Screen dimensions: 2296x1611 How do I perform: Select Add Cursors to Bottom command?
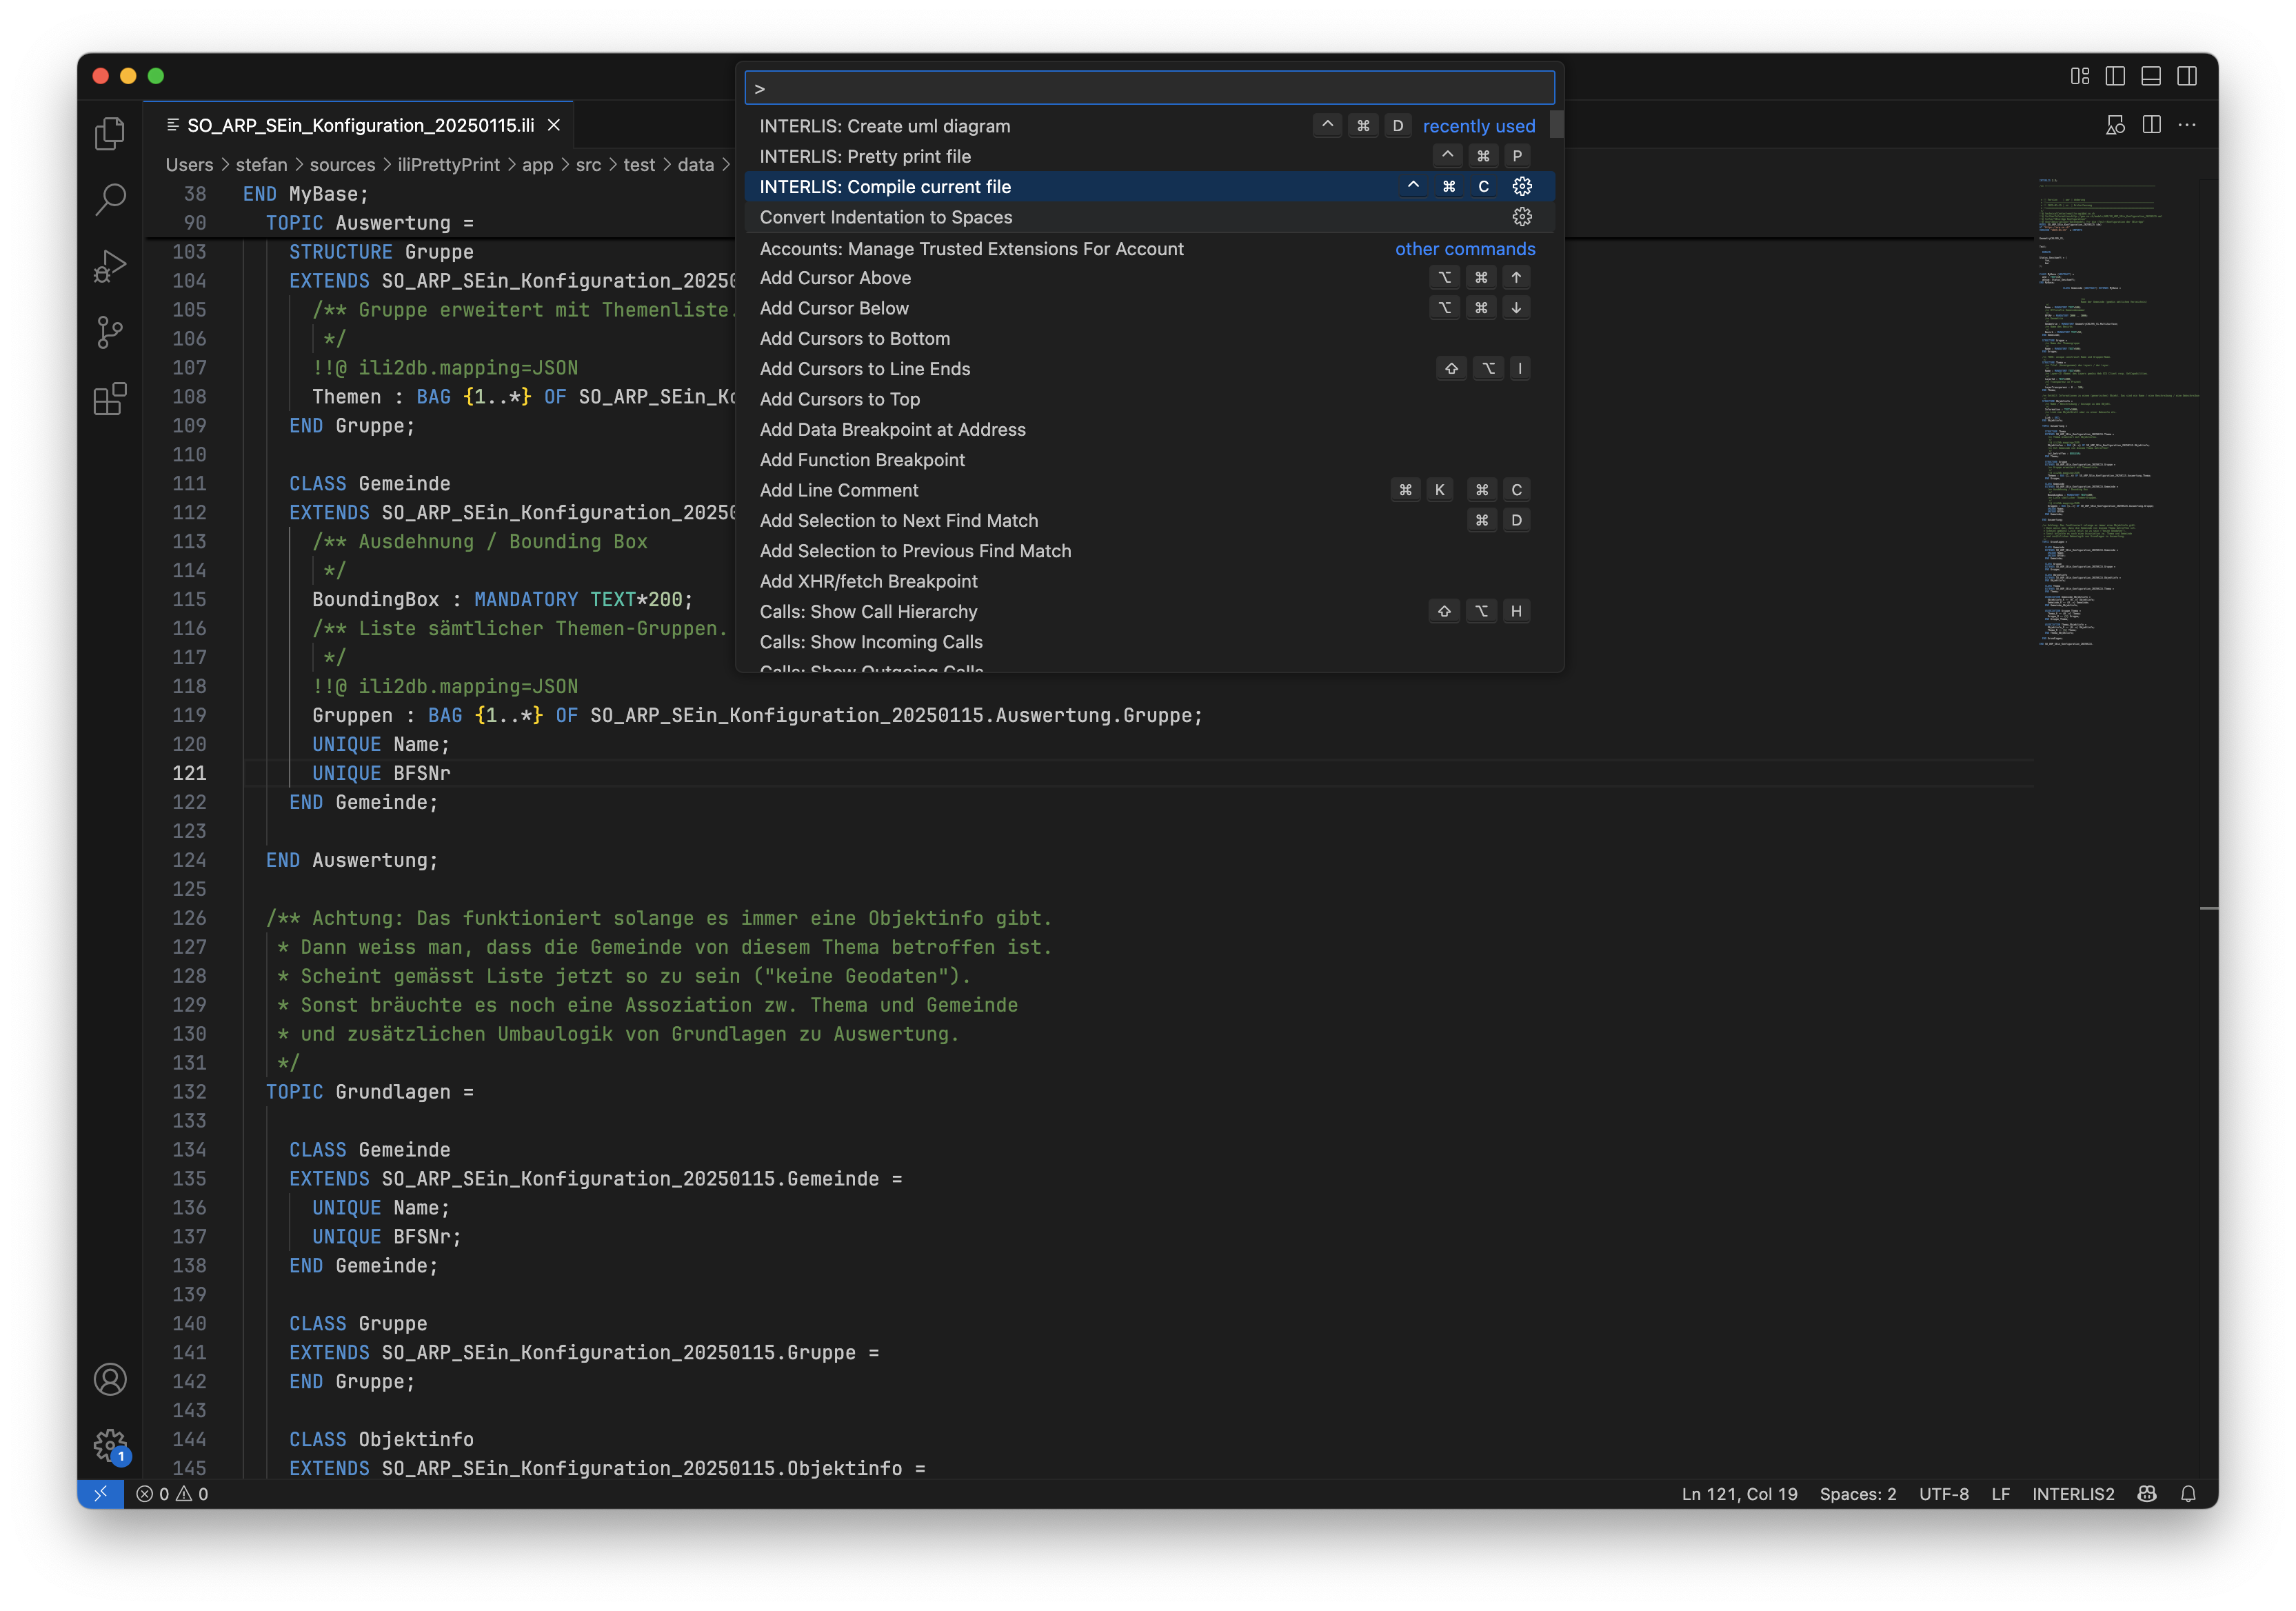[1150, 339]
